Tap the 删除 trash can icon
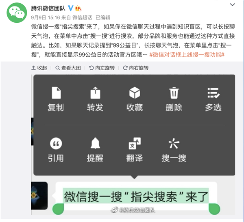Screen dimensions: 244x222 coord(174,93)
